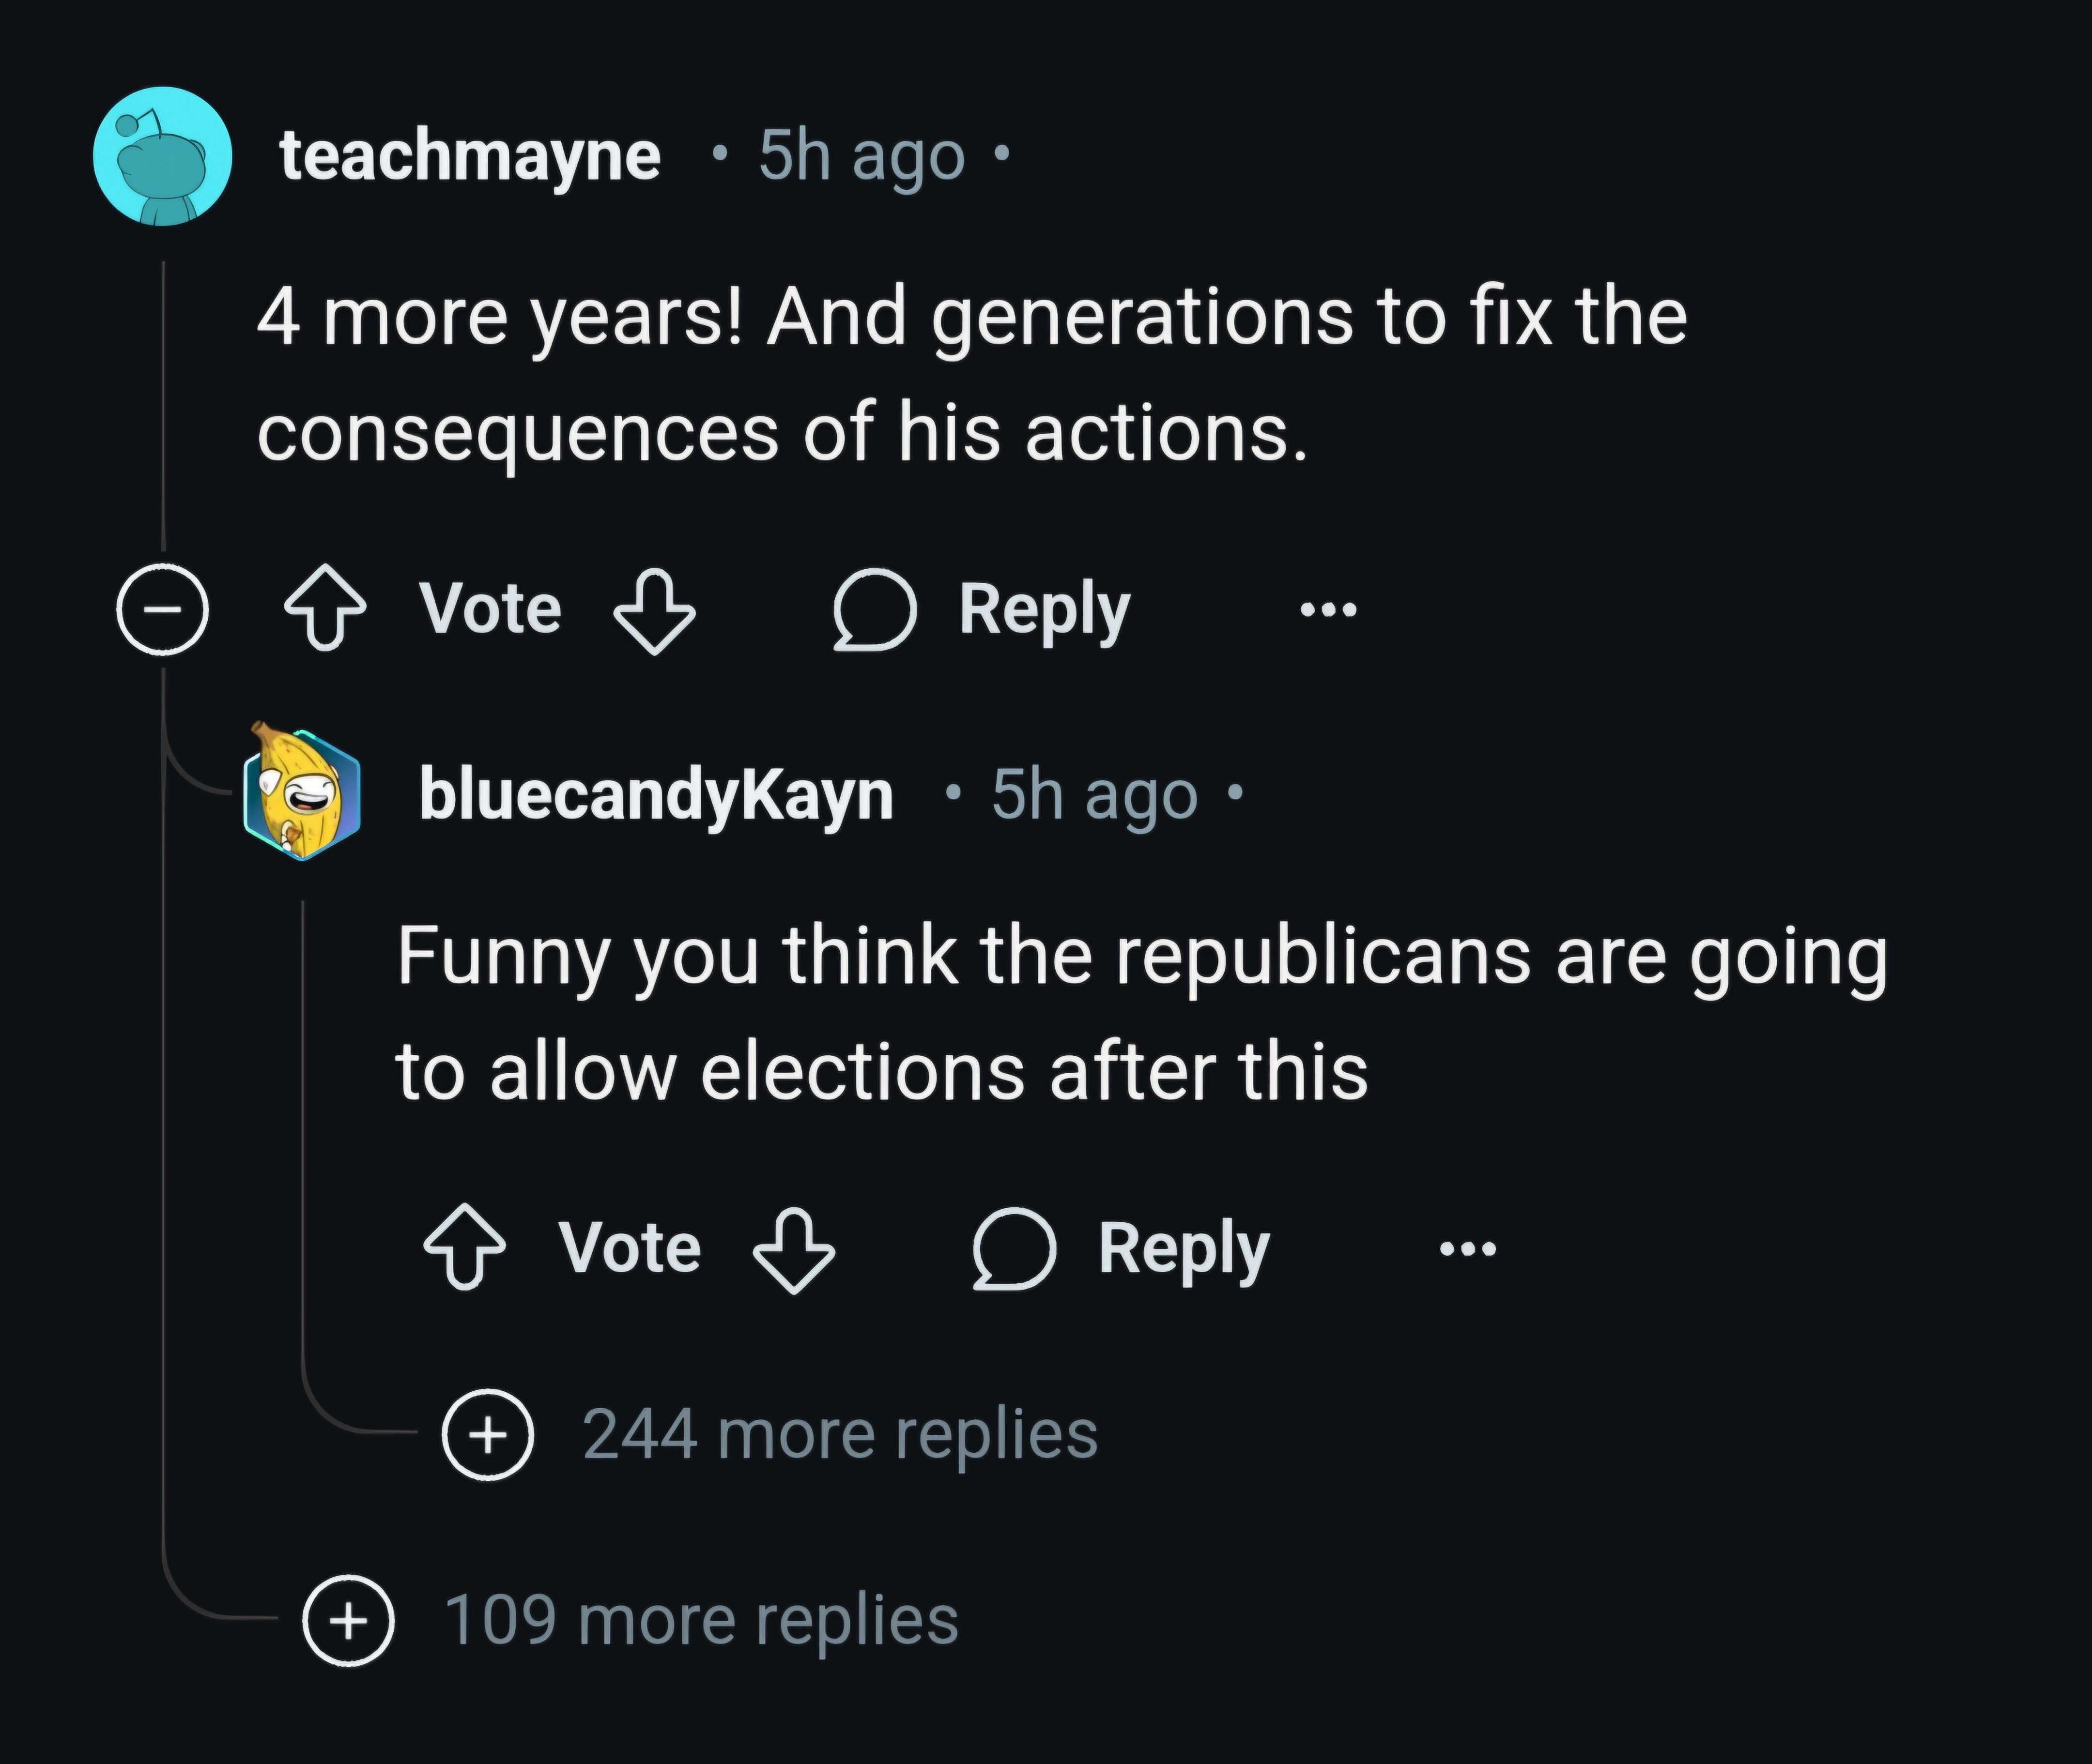This screenshot has height=1764, width=2092.
Task: Open bluecandyKayn's banana avatar
Action: pos(301,793)
